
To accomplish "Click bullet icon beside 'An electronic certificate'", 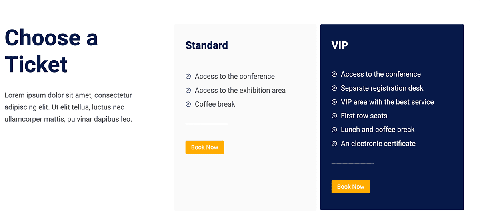I will pyautogui.click(x=334, y=144).
